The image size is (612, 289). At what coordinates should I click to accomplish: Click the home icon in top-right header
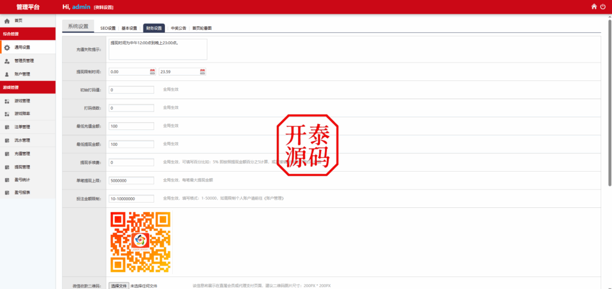point(594,7)
